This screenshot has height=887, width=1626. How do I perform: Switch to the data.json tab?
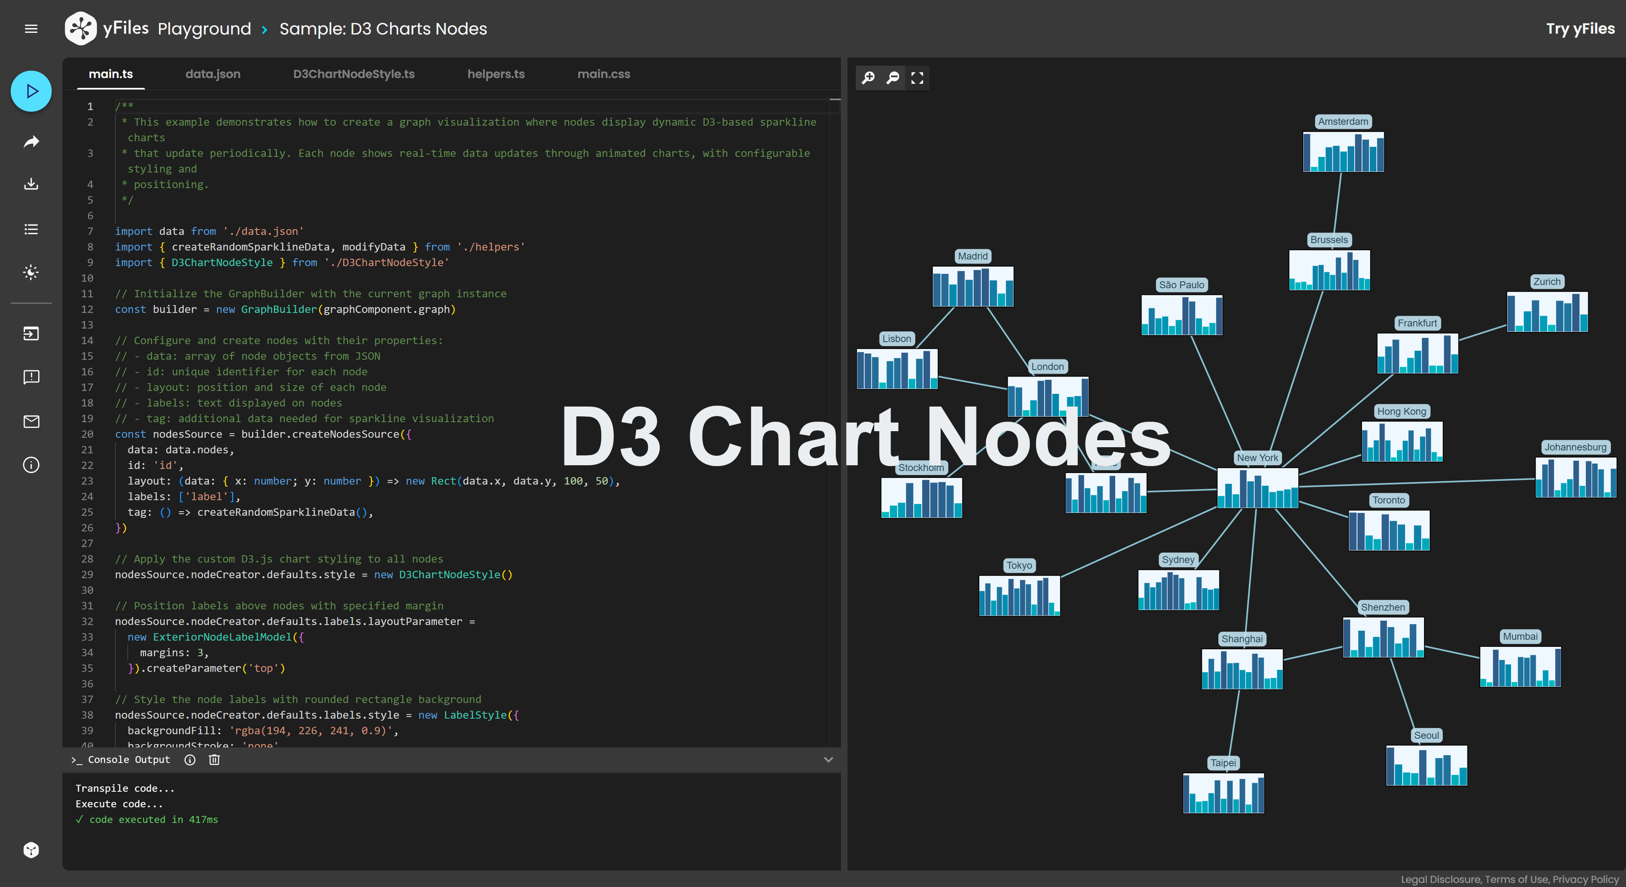213,74
